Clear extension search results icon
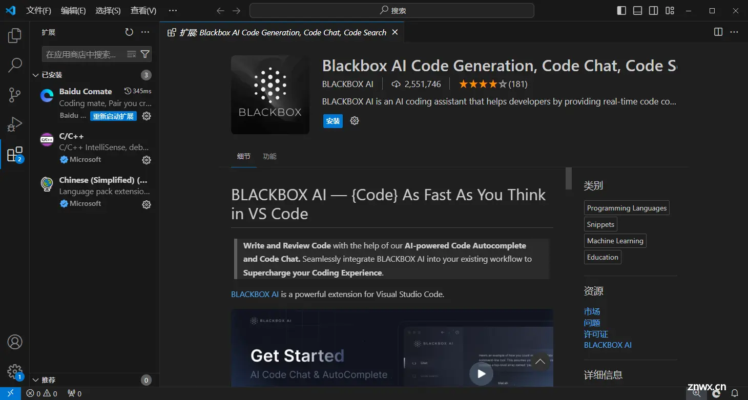The width and height of the screenshot is (748, 400). click(132, 54)
